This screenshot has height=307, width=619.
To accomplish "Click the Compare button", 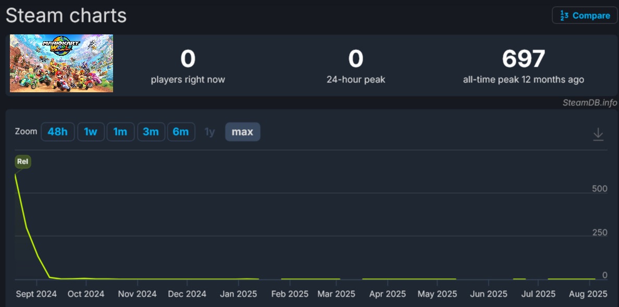I will click(584, 16).
